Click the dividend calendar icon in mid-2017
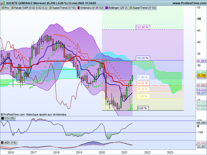207x155 pixels. click(x=41, y=48)
